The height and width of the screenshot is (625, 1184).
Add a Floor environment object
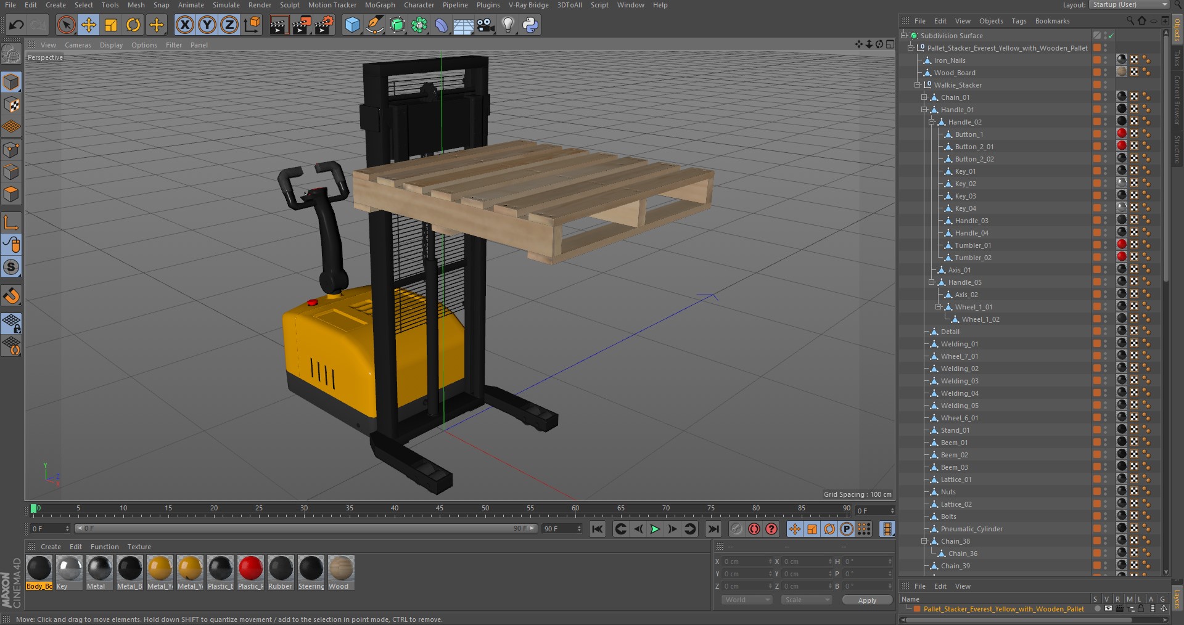[464, 25]
